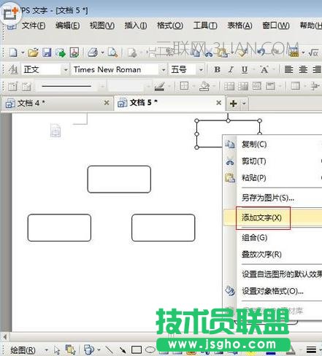Click the border pen color icon
Image resolution: width=322 pixels, height=356 pixels.
160,86
